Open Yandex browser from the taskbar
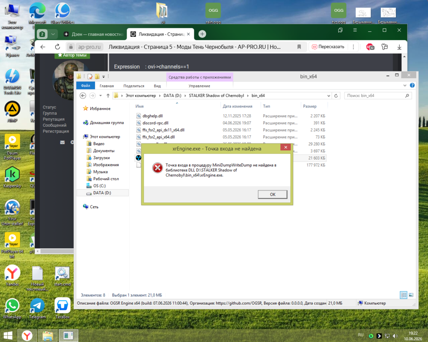The height and width of the screenshot is (342, 428). tap(27, 336)
